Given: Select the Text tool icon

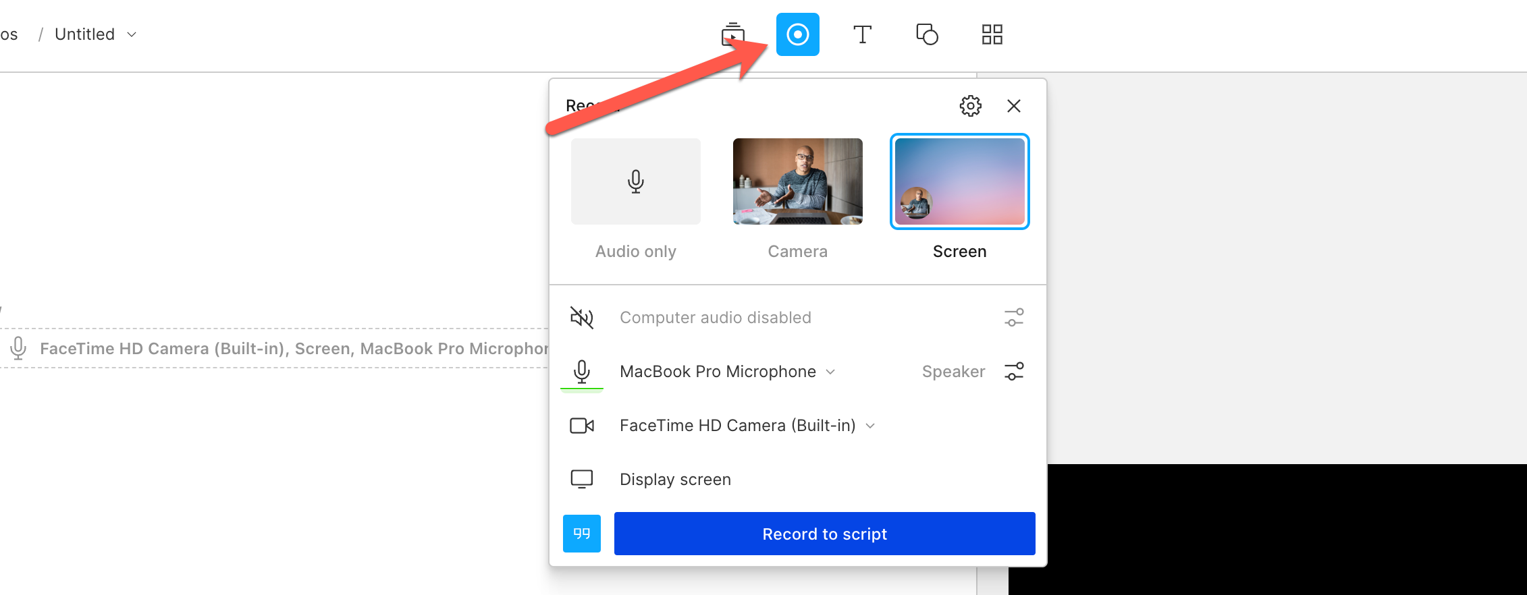Looking at the screenshot, I should [x=862, y=34].
